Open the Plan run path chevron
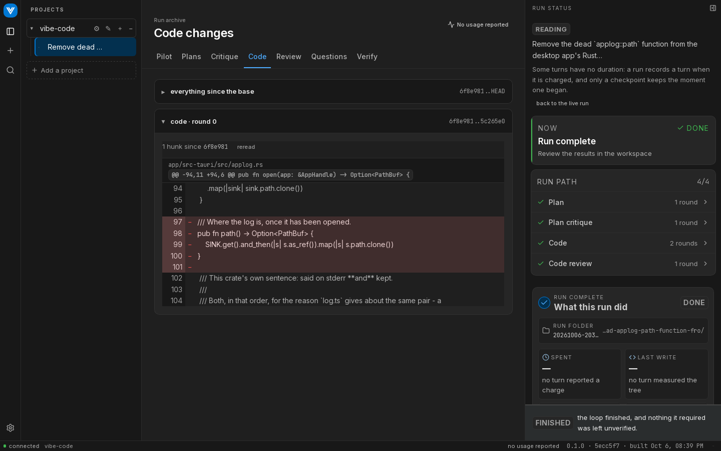The height and width of the screenshot is (451, 721). (705, 202)
